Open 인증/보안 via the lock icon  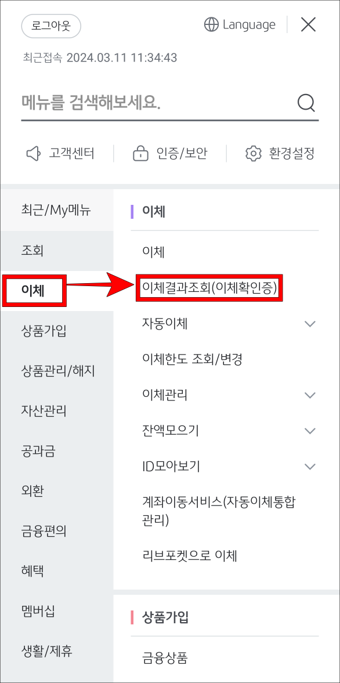(141, 154)
